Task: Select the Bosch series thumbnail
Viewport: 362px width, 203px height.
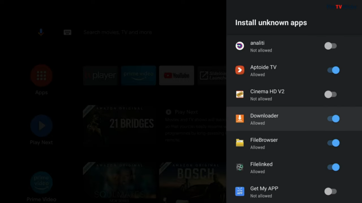Action: [193, 182]
